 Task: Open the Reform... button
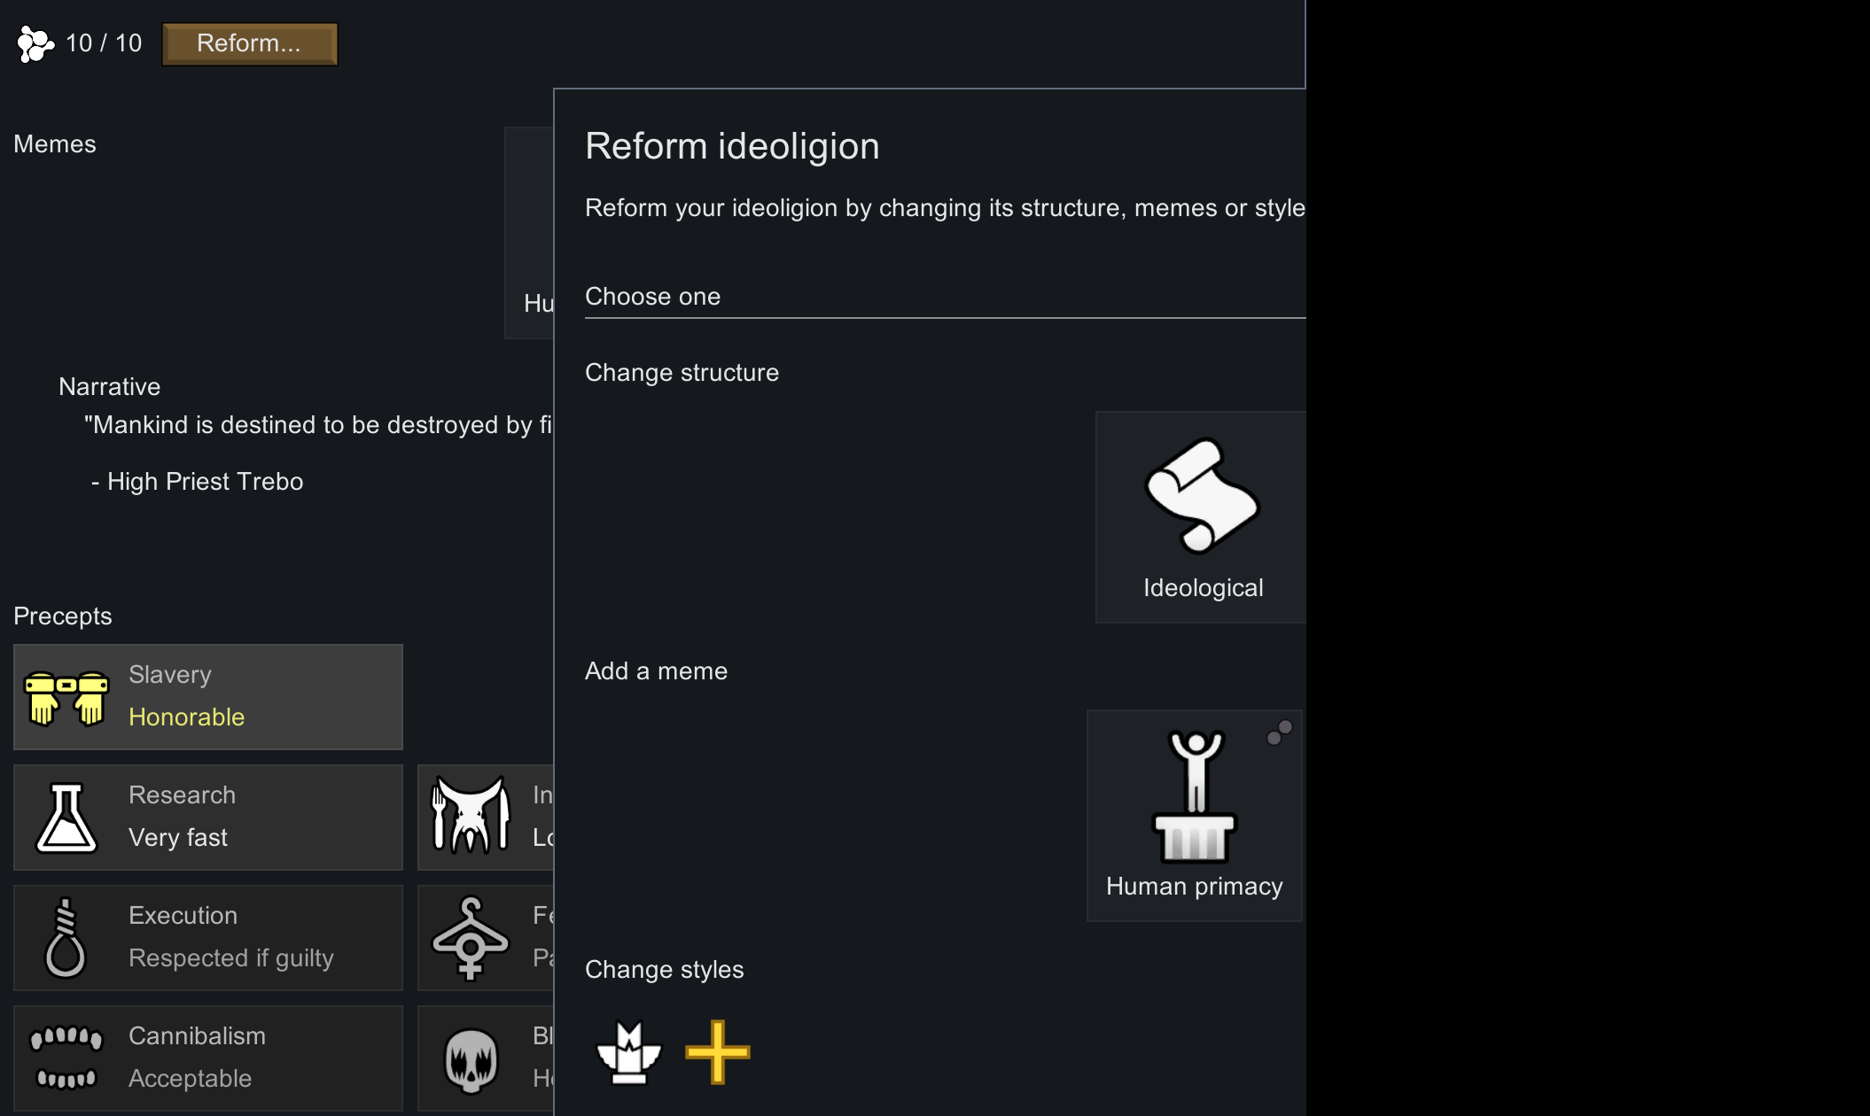click(249, 43)
